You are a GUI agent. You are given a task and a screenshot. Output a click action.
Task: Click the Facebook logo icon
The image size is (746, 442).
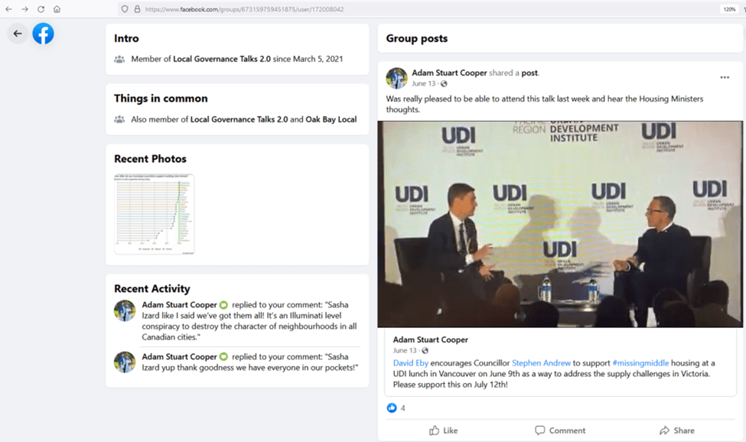coord(43,34)
